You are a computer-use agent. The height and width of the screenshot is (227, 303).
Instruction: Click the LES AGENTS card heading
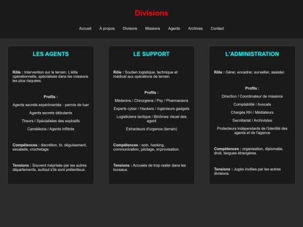(50, 54)
